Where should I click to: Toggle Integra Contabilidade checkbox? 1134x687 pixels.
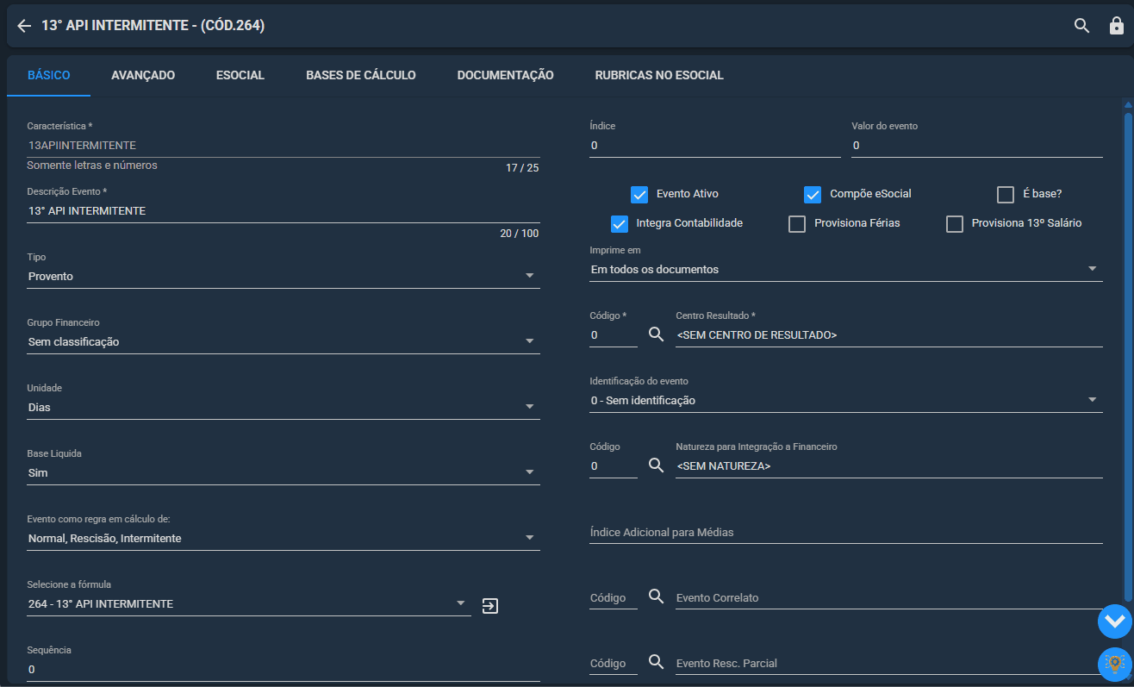pos(620,223)
